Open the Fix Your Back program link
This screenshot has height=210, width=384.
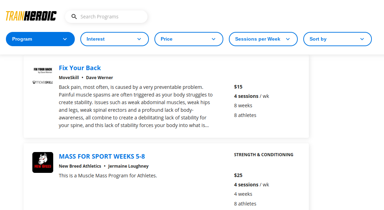coord(80,68)
